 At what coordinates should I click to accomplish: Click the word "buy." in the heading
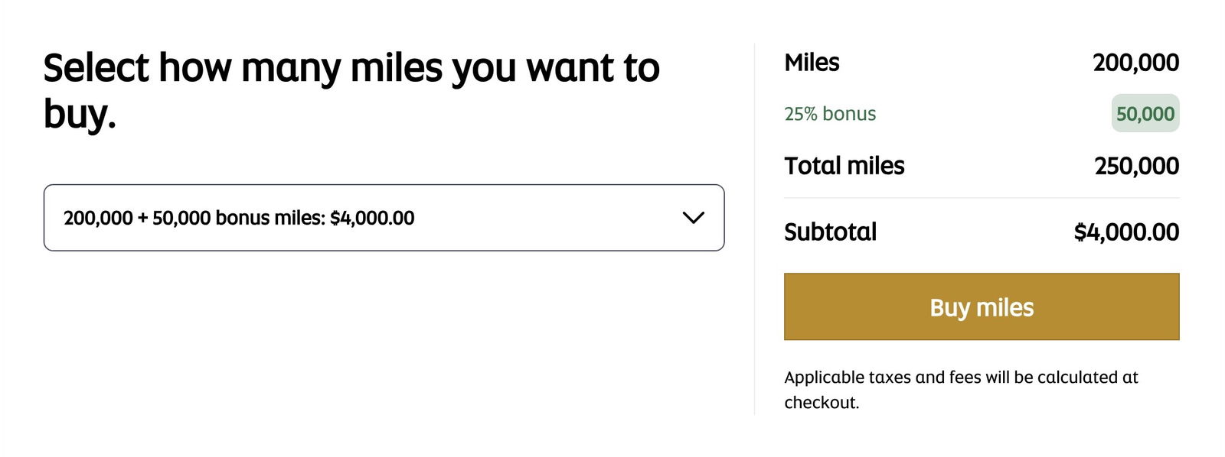[80, 114]
